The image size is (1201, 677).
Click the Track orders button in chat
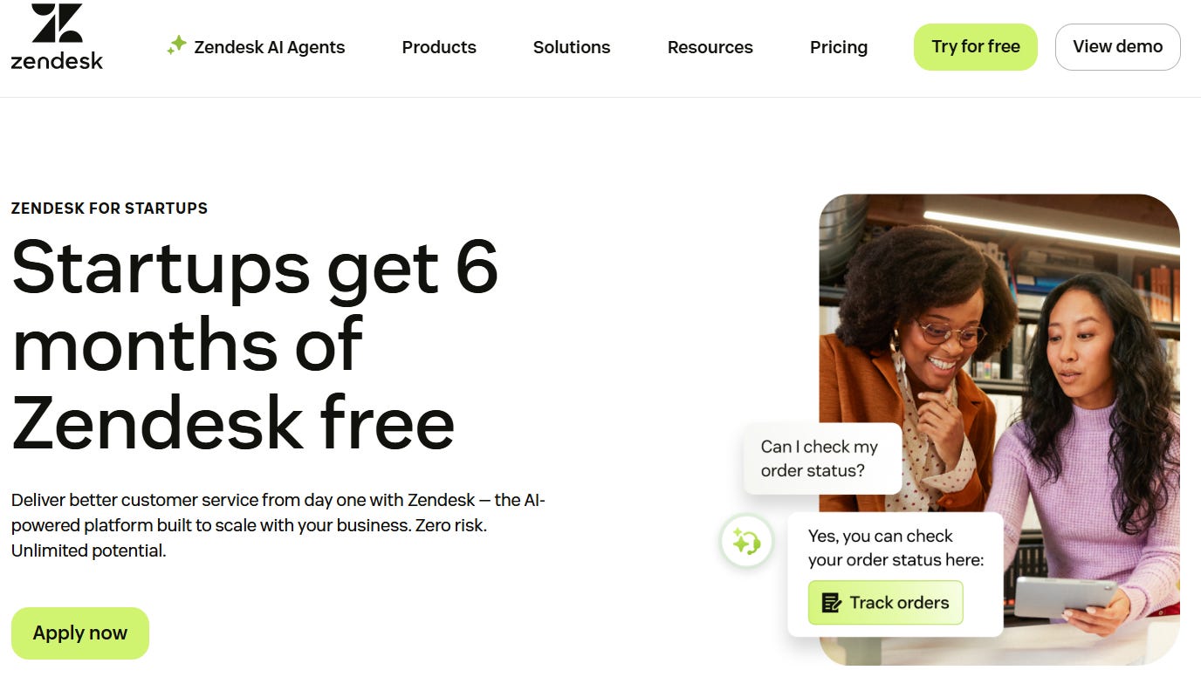[886, 603]
